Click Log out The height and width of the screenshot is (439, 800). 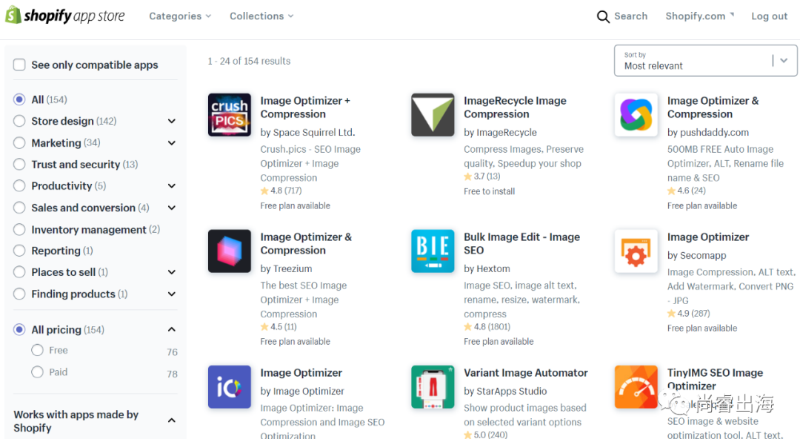(x=770, y=16)
